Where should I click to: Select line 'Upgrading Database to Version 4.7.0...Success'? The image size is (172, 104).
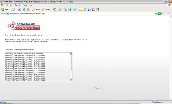point(25,74)
